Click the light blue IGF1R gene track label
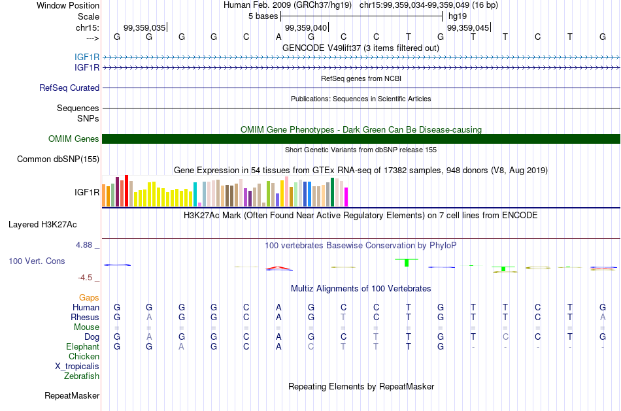Image resolution: width=621 pixels, height=411 pixels. (87, 57)
